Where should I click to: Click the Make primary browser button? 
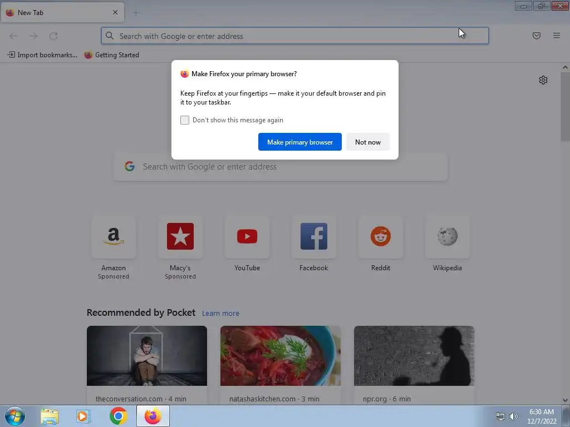pos(300,142)
